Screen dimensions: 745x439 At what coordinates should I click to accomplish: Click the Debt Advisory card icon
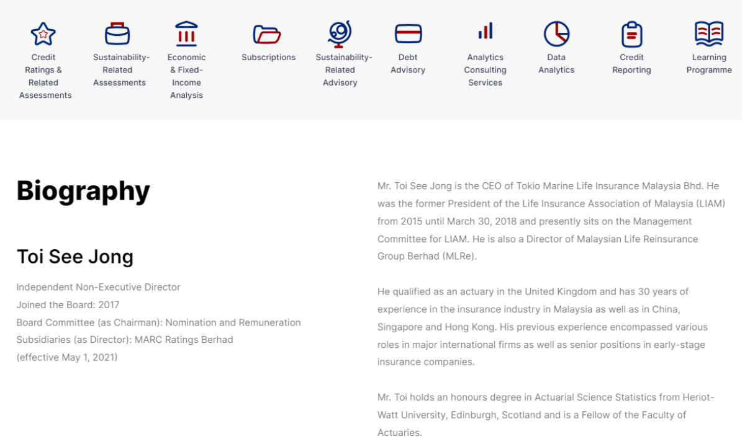pyautogui.click(x=409, y=33)
